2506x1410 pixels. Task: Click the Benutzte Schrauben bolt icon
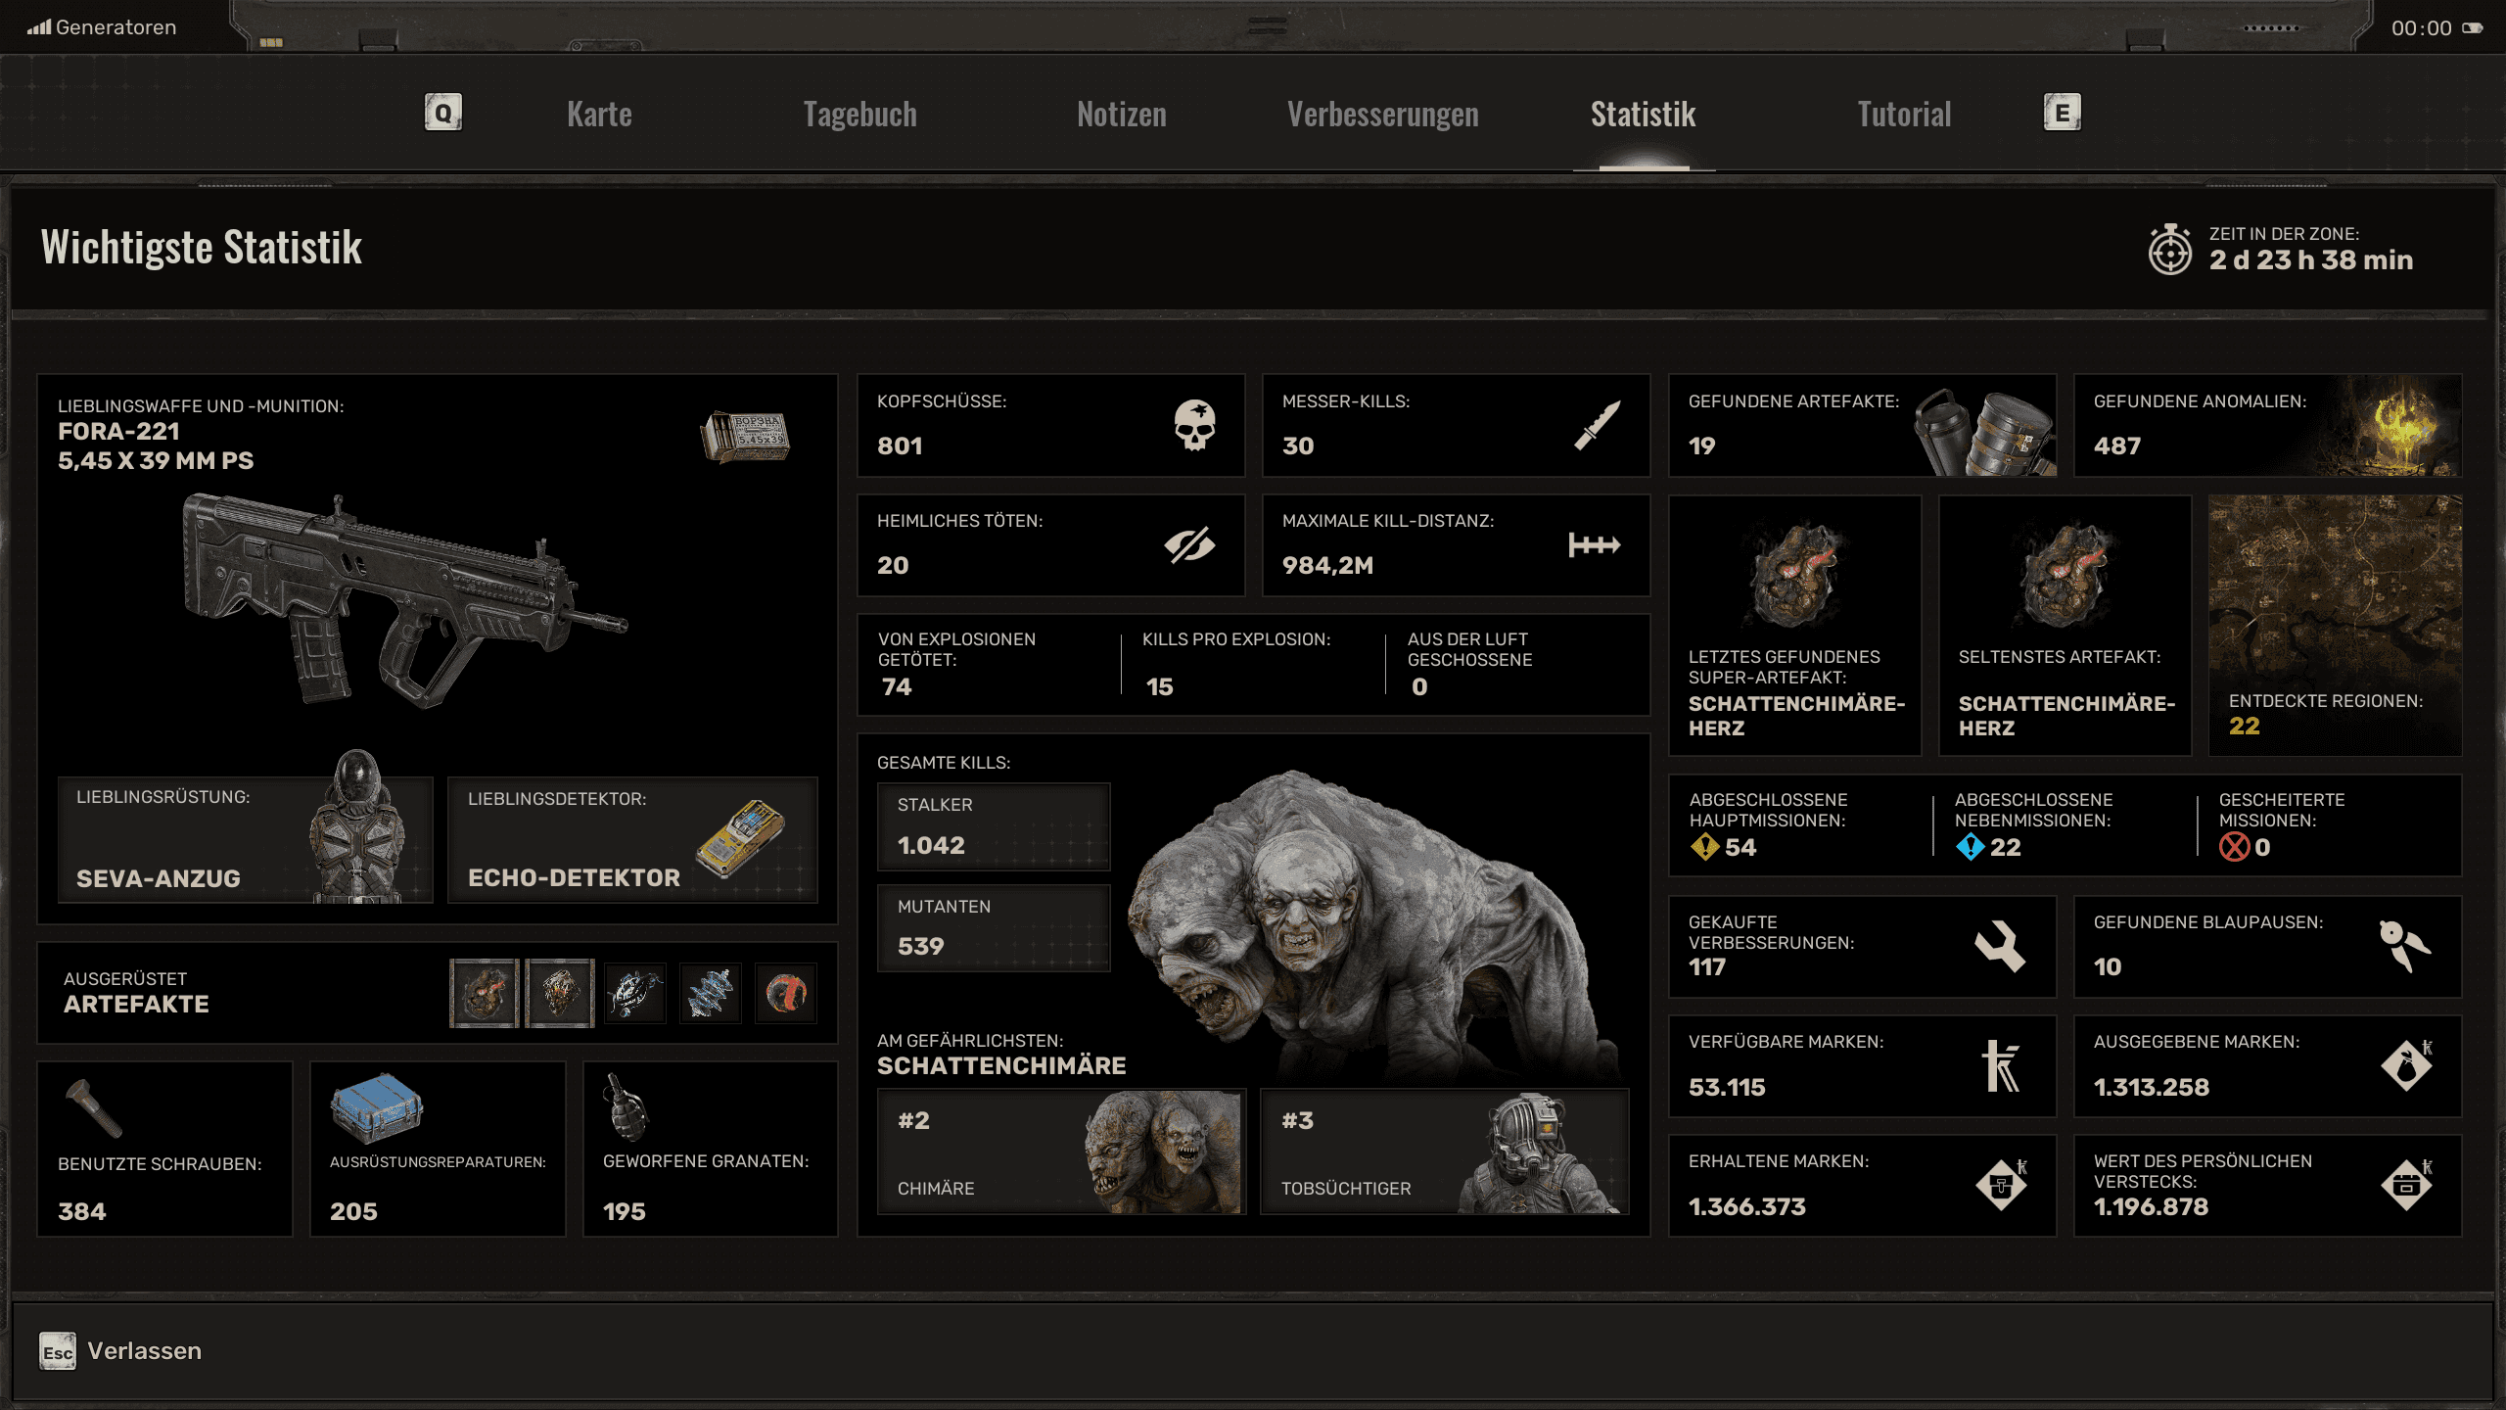(93, 1107)
